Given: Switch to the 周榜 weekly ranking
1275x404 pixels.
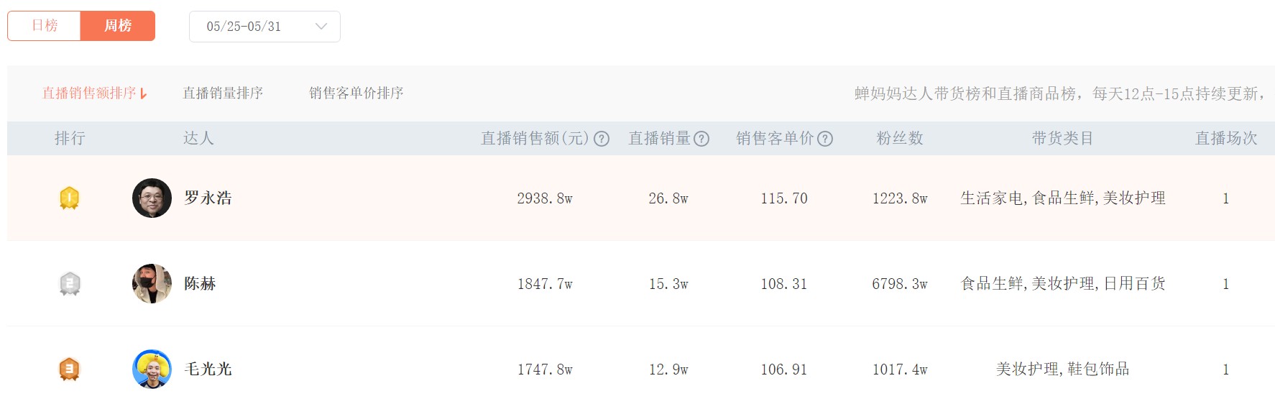Looking at the screenshot, I should [x=118, y=26].
